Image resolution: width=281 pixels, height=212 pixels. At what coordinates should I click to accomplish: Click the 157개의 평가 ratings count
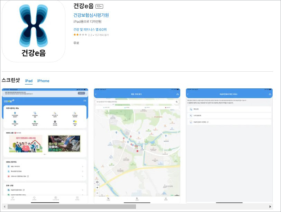click(x=102, y=35)
